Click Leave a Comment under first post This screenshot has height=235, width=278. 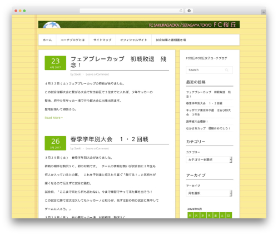point(97,74)
